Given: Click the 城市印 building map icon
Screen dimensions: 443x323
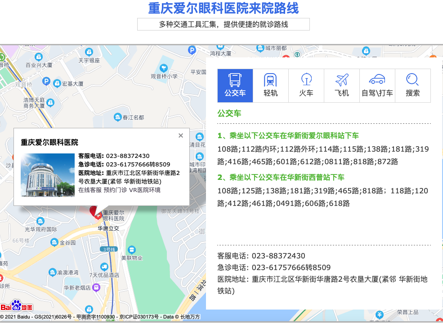Looking at the screenshot, I should click(x=200, y=157).
